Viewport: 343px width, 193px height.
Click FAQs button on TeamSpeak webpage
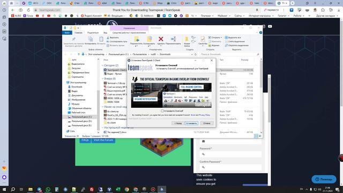point(85,140)
